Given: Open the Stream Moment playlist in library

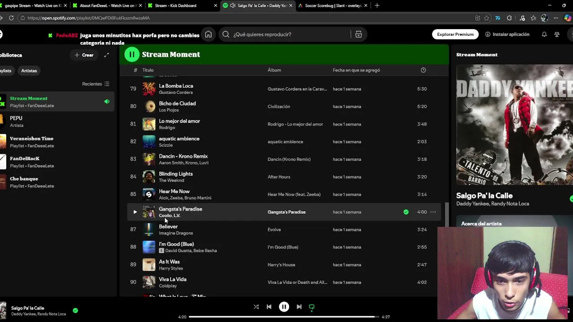Looking at the screenshot, I should [x=57, y=102].
